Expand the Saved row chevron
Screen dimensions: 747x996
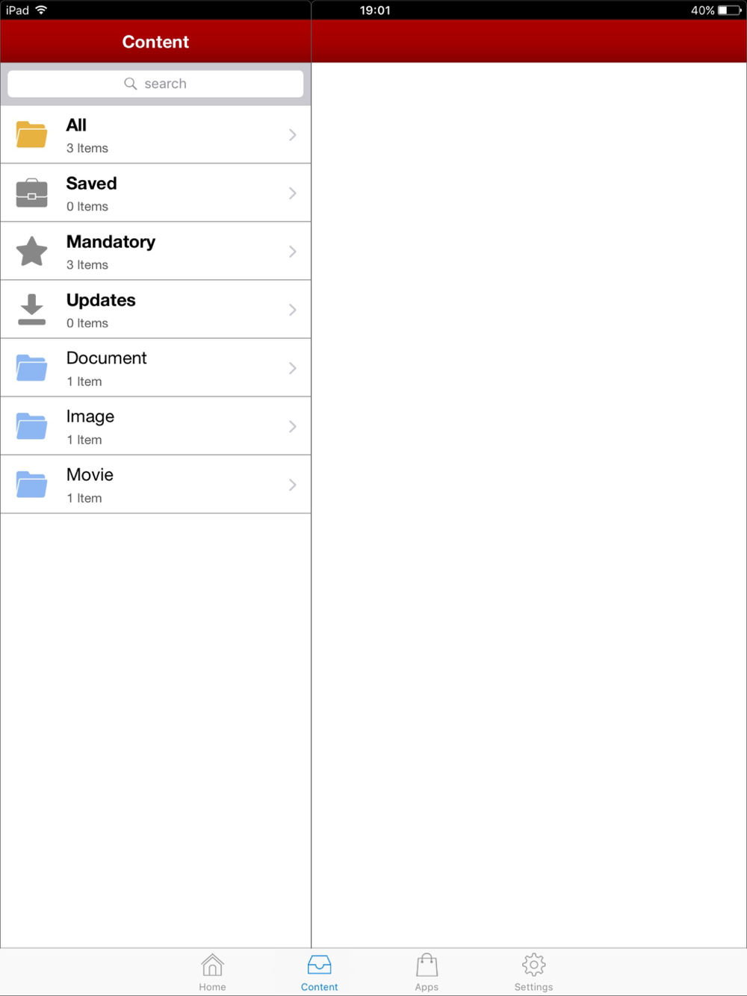pyautogui.click(x=292, y=193)
